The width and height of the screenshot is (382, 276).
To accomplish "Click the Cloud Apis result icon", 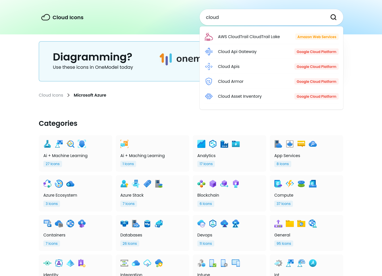I will 209,66.
